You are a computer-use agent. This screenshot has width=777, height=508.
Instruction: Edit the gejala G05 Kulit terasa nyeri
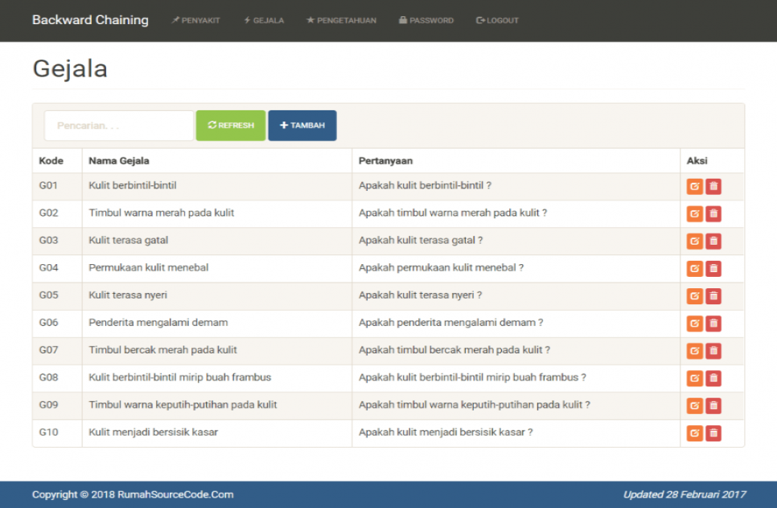(694, 295)
